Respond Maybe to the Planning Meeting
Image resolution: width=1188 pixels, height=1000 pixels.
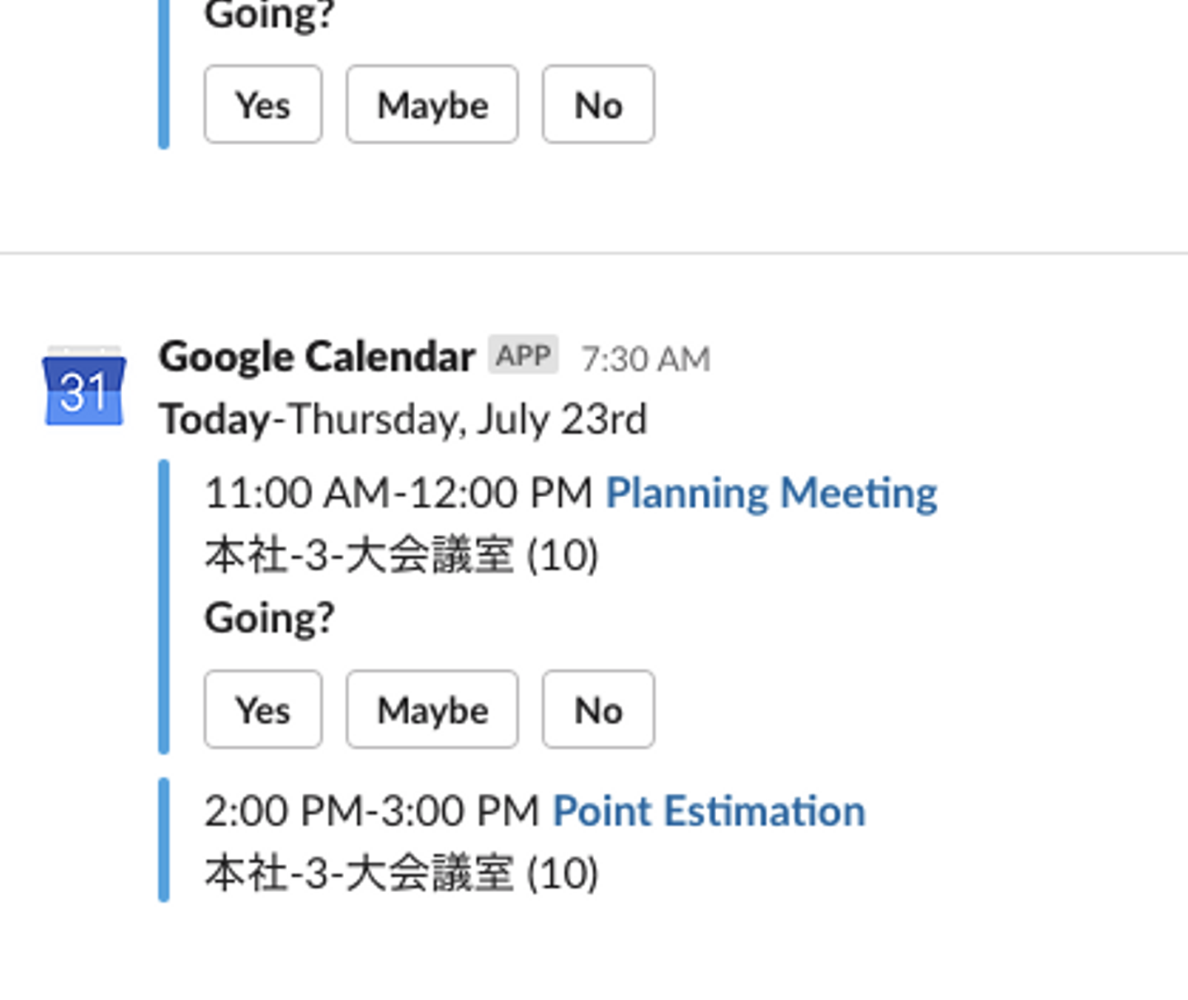[x=432, y=710]
